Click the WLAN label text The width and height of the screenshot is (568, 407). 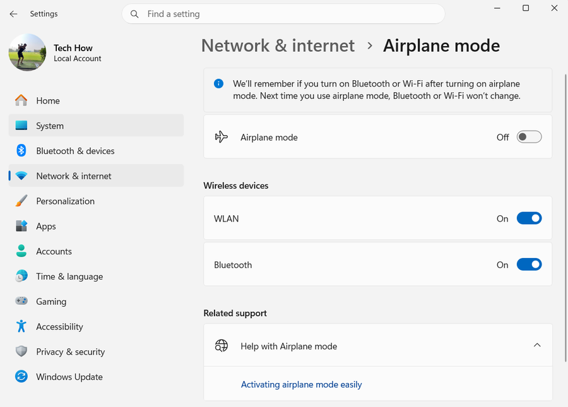point(226,219)
